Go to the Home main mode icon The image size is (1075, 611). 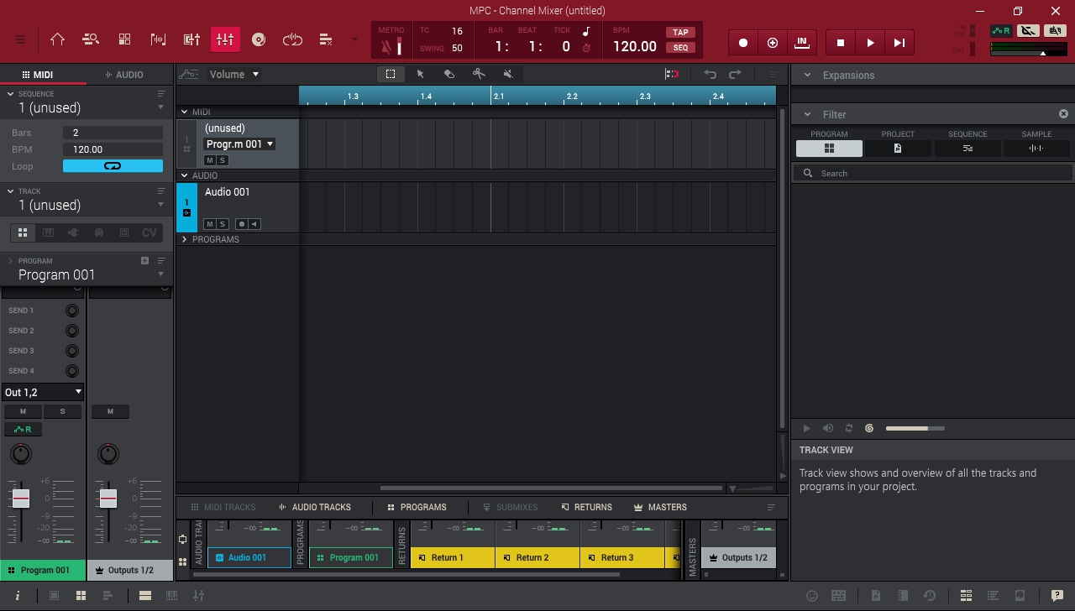[57, 39]
